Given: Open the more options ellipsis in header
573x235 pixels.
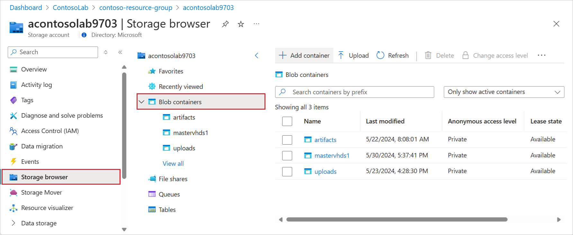Looking at the screenshot, I should (x=256, y=24).
